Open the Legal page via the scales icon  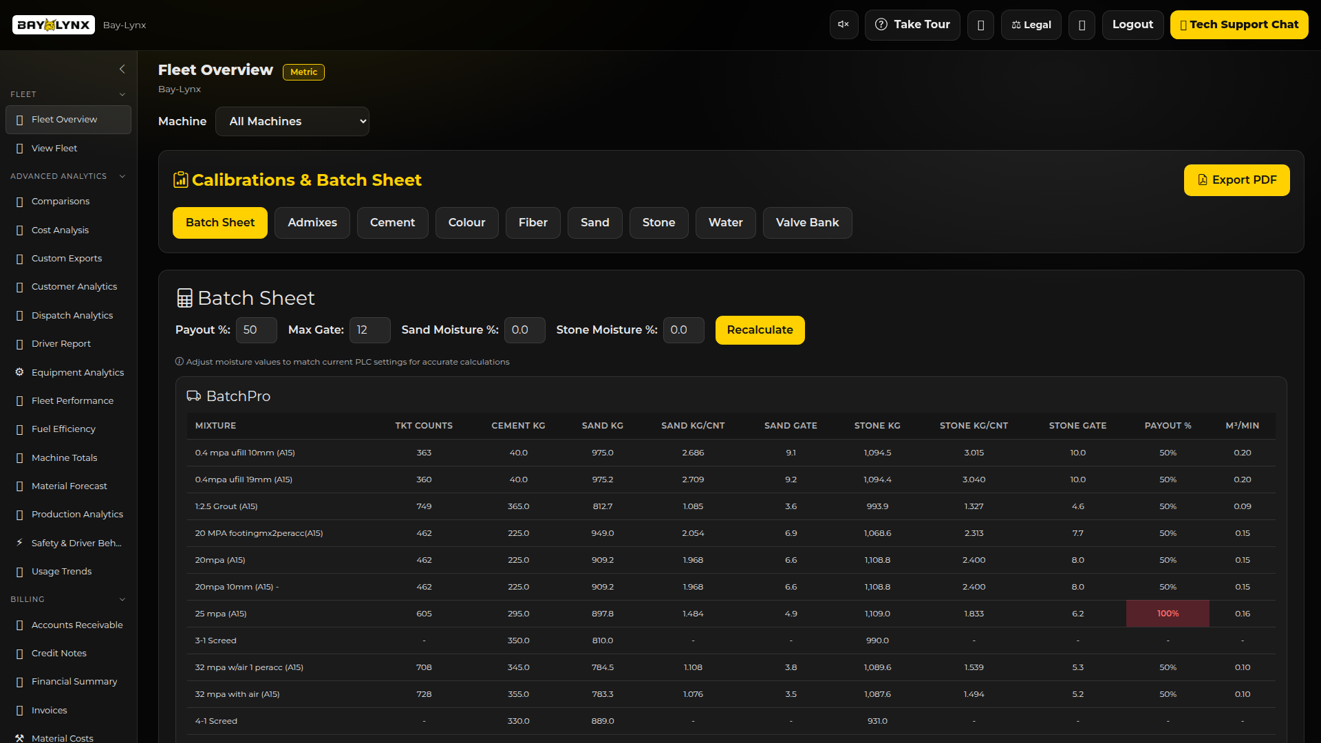[1016, 25]
